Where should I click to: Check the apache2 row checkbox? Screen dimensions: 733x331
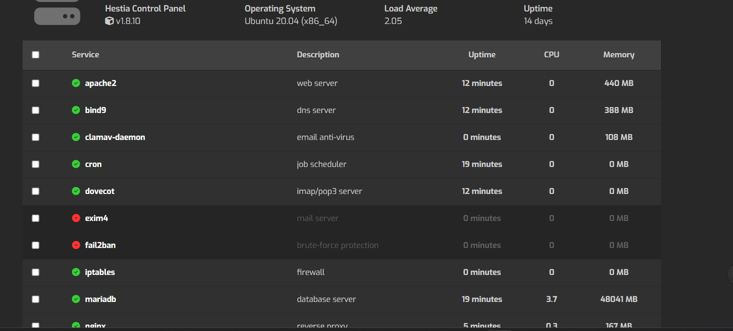(x=35, y=83)
